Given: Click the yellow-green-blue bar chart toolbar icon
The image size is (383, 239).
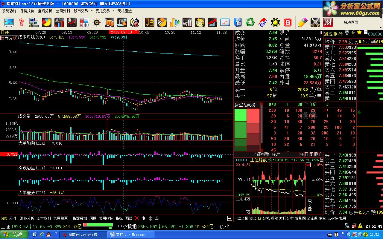Looking at the screenshot, I should 175,22.
